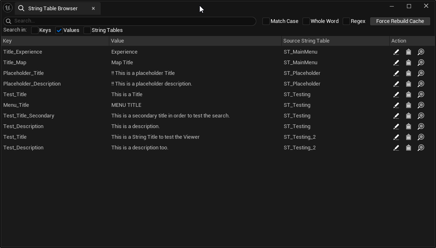
Task: Copy "This is a description too." with clipboard
Action: click(409, 148)
